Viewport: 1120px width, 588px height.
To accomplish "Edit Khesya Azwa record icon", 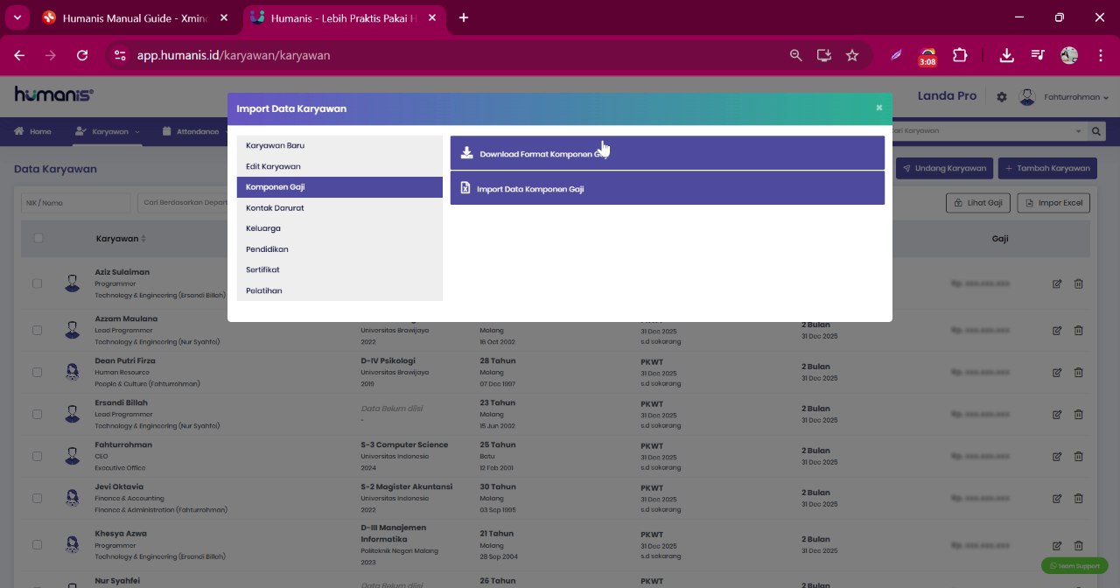I will pyautogui.click(x=1057, y=544).
